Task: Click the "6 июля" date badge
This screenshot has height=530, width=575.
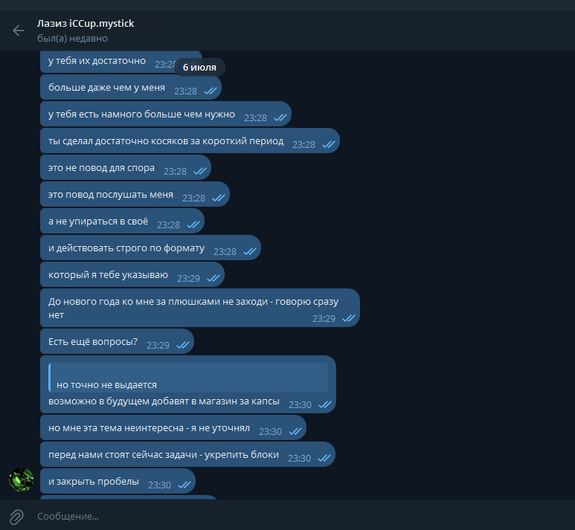Action: tap(199, 68)
